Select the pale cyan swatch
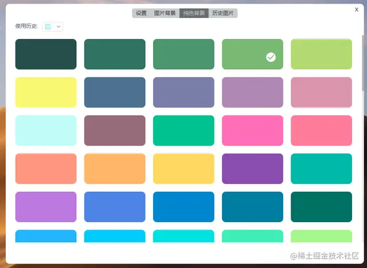This screenshot has height=268, width=367. (46, 131)
